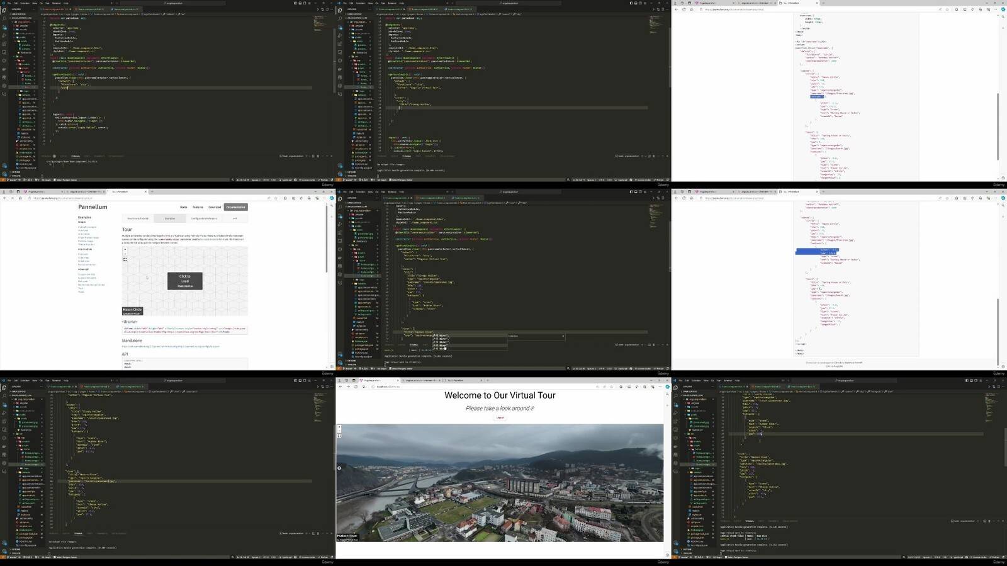This screenshot has width=1007, height=566.
Task: Expand OPEN EDITORS section in bottom-left VS Code frame
Action: pos(18,392)
